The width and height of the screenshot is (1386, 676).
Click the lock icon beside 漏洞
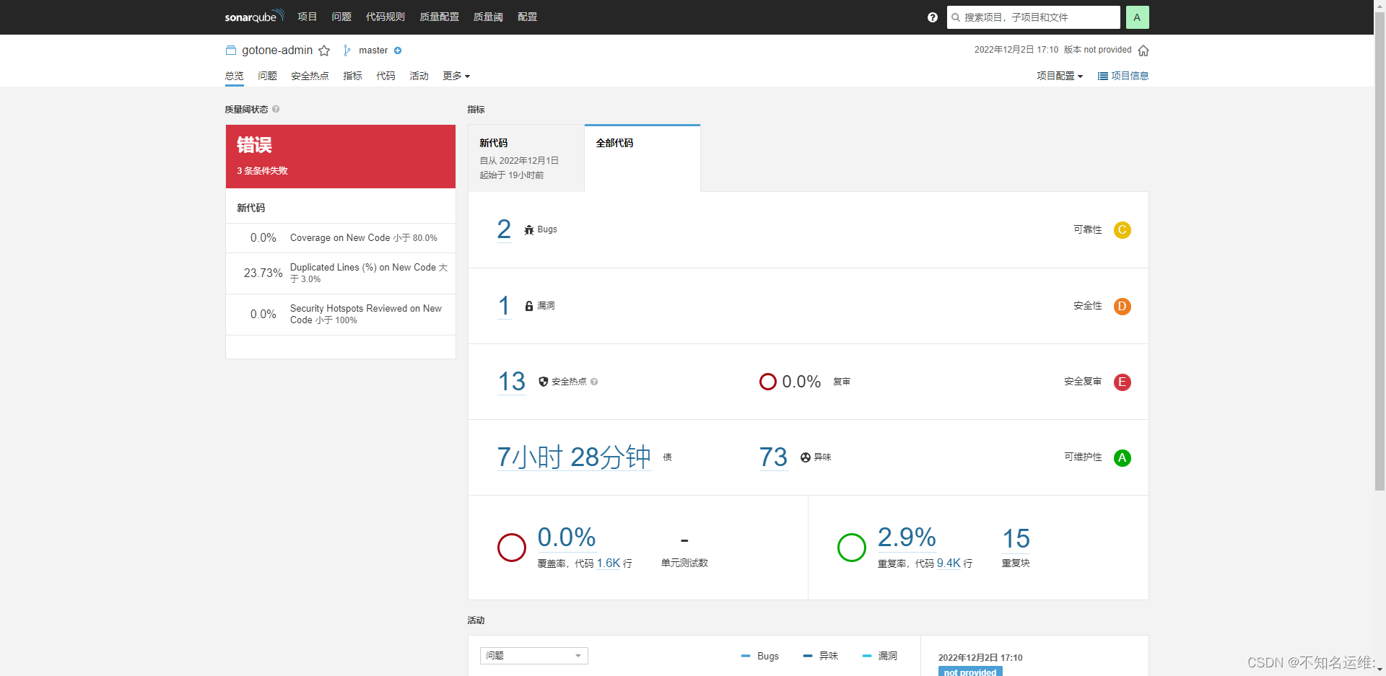point(528,305)
